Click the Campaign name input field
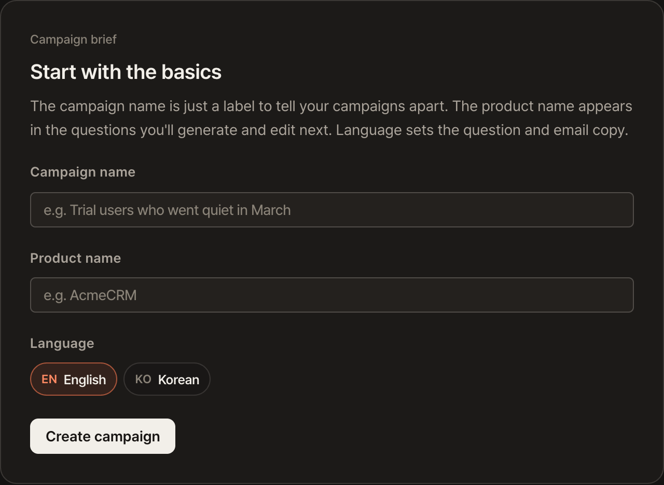 (332, 210)
